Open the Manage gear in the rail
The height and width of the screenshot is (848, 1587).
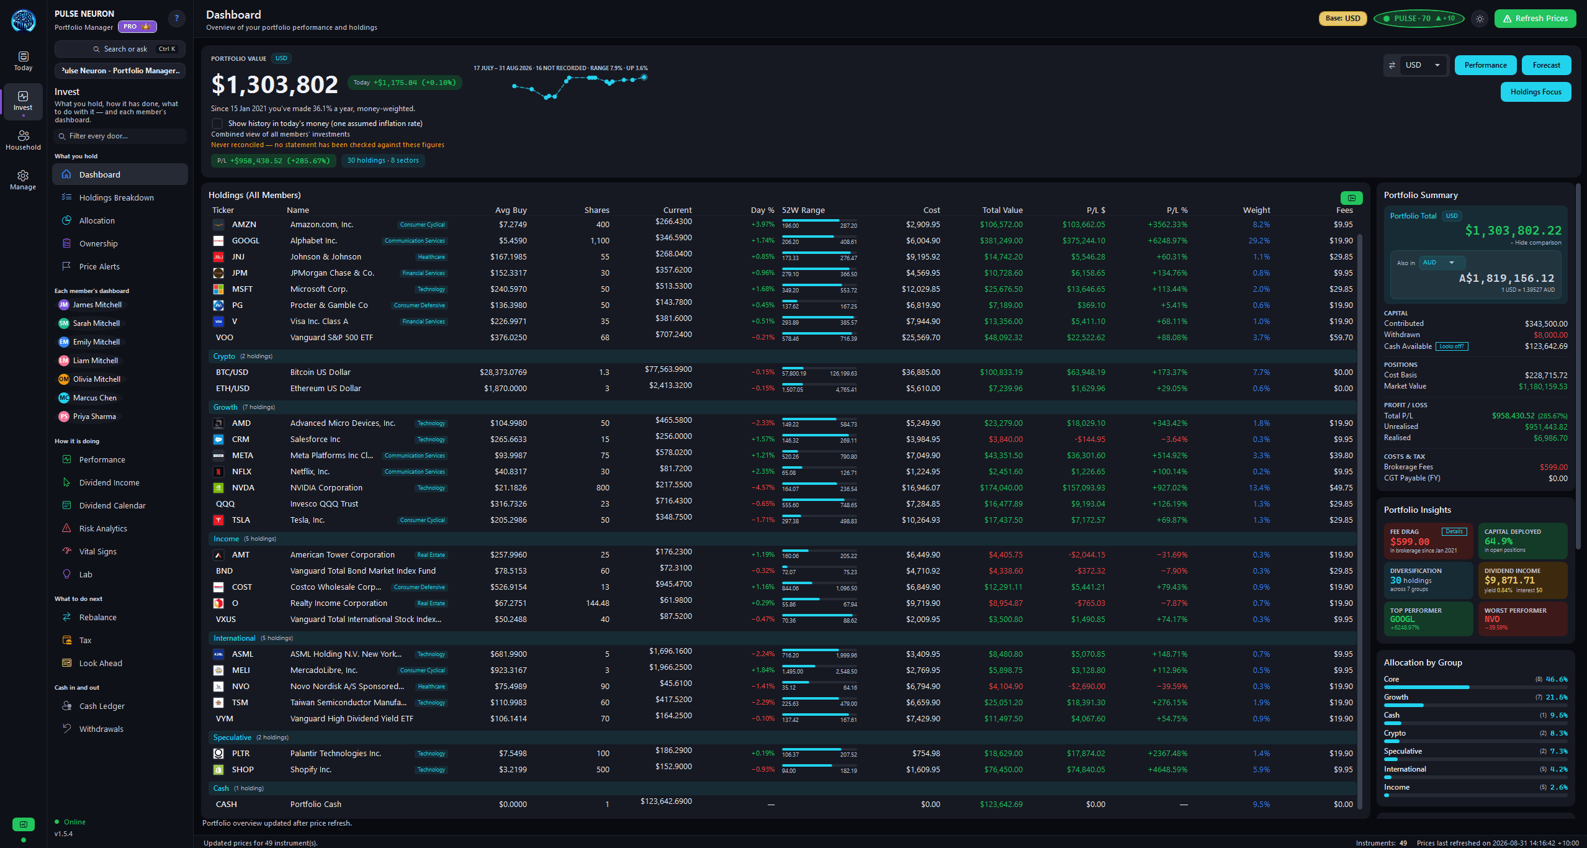coord(23,180)
